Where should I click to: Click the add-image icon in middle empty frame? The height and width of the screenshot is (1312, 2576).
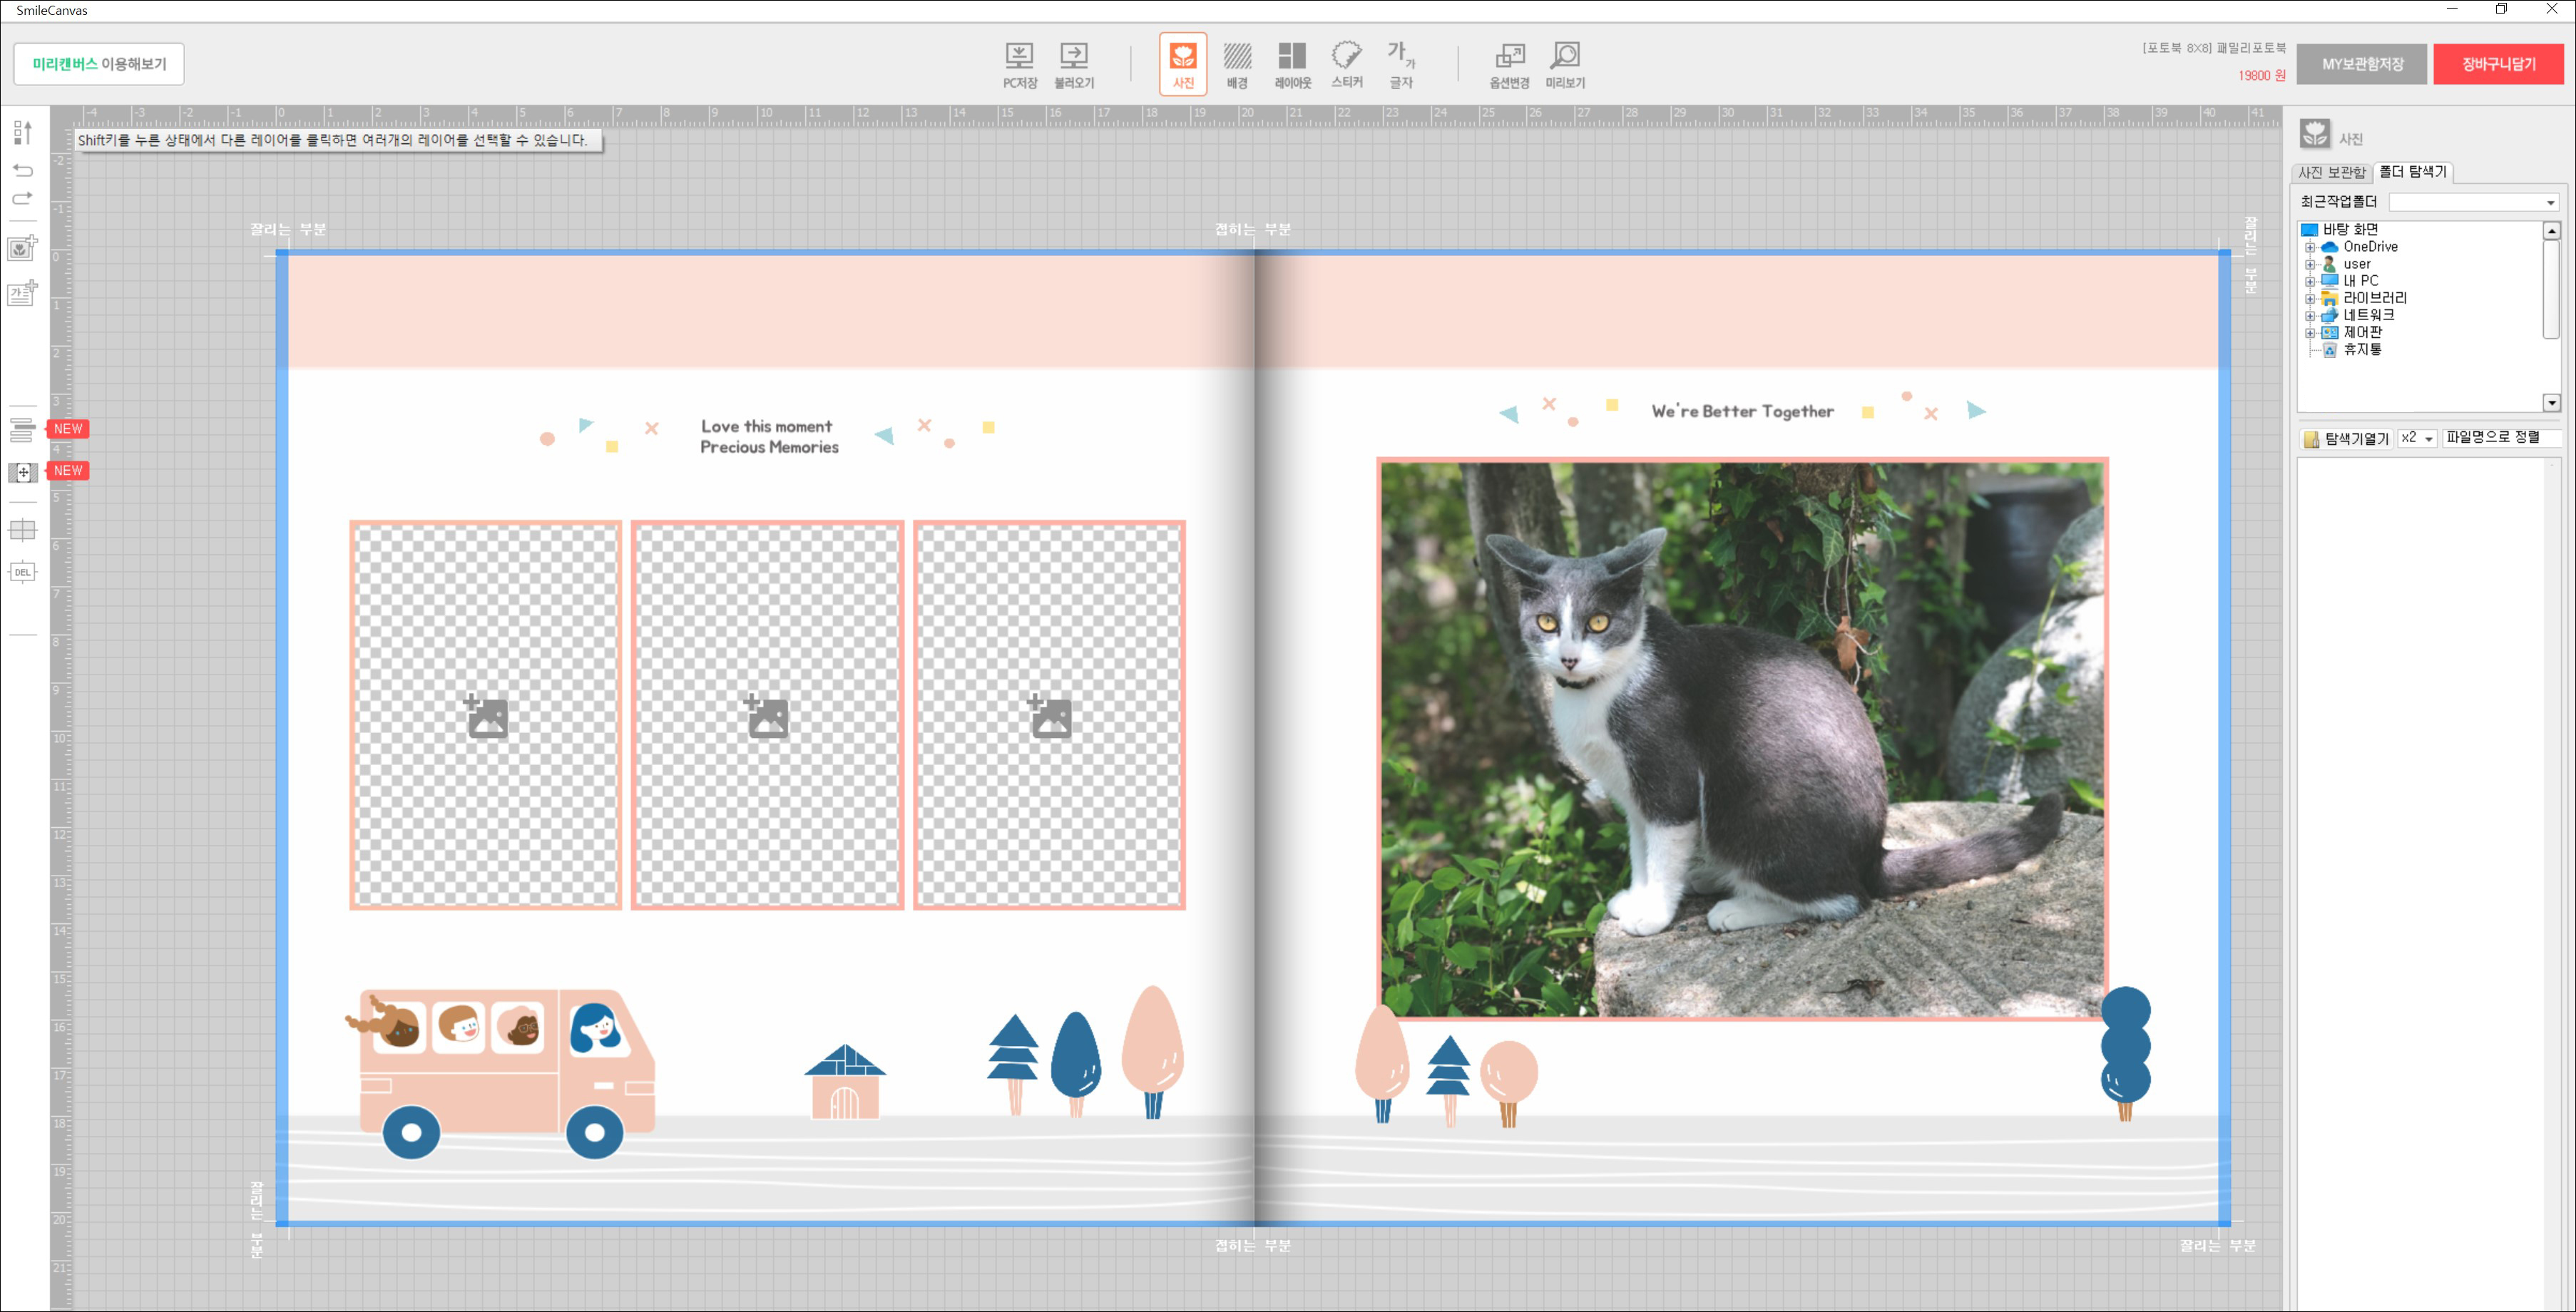pos(767,716)
